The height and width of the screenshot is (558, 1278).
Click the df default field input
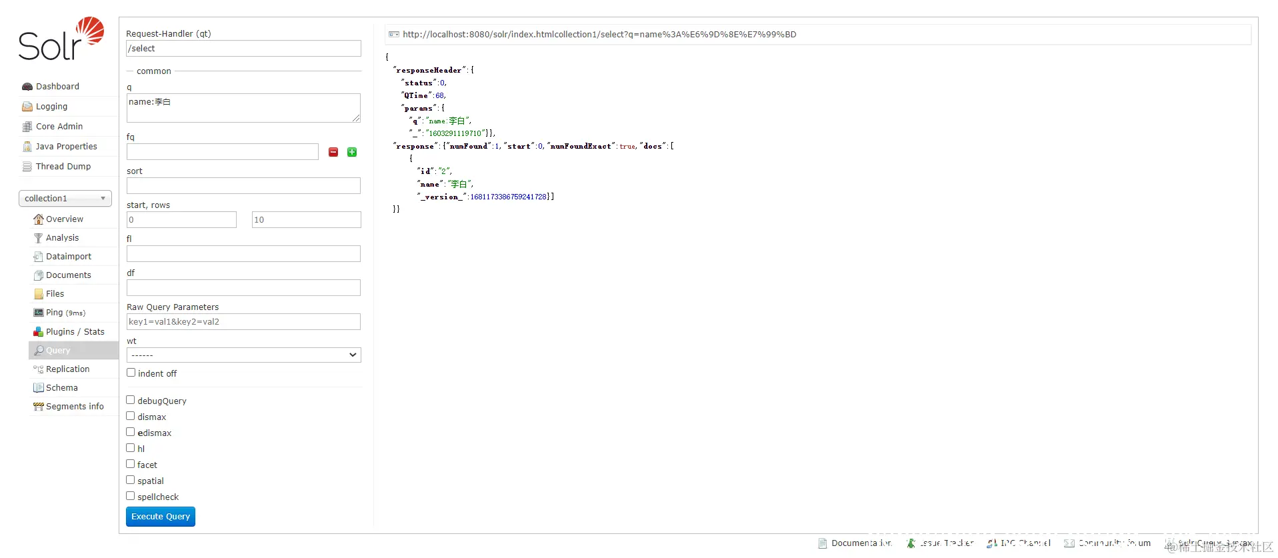tap(244, 288)
